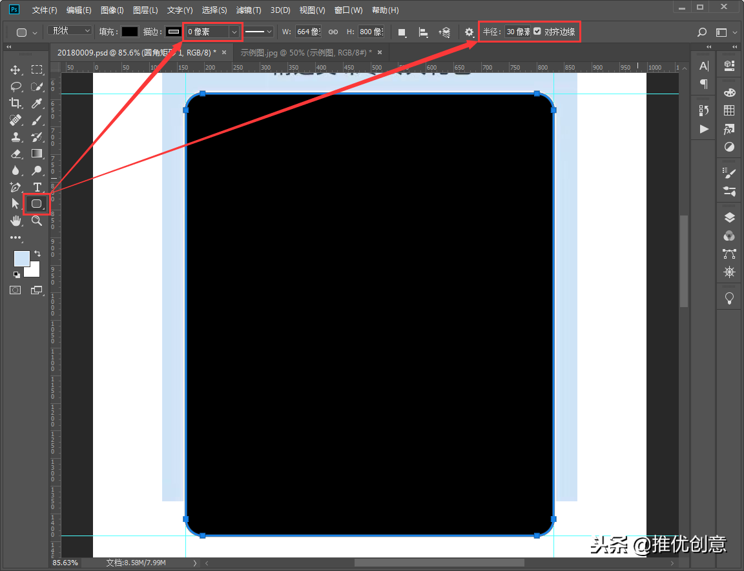
Task: Click the radius 30 像素 field
Action: coord(517,32)
